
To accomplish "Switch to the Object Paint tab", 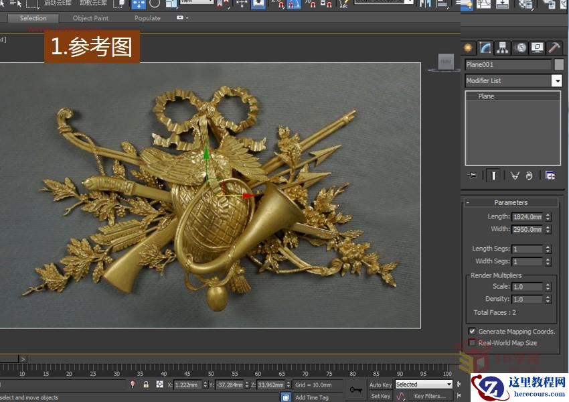I will (x=90, y=18).
